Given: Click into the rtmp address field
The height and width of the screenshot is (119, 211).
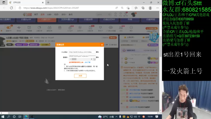Looking at the screenshot, I should click(82, 52).
